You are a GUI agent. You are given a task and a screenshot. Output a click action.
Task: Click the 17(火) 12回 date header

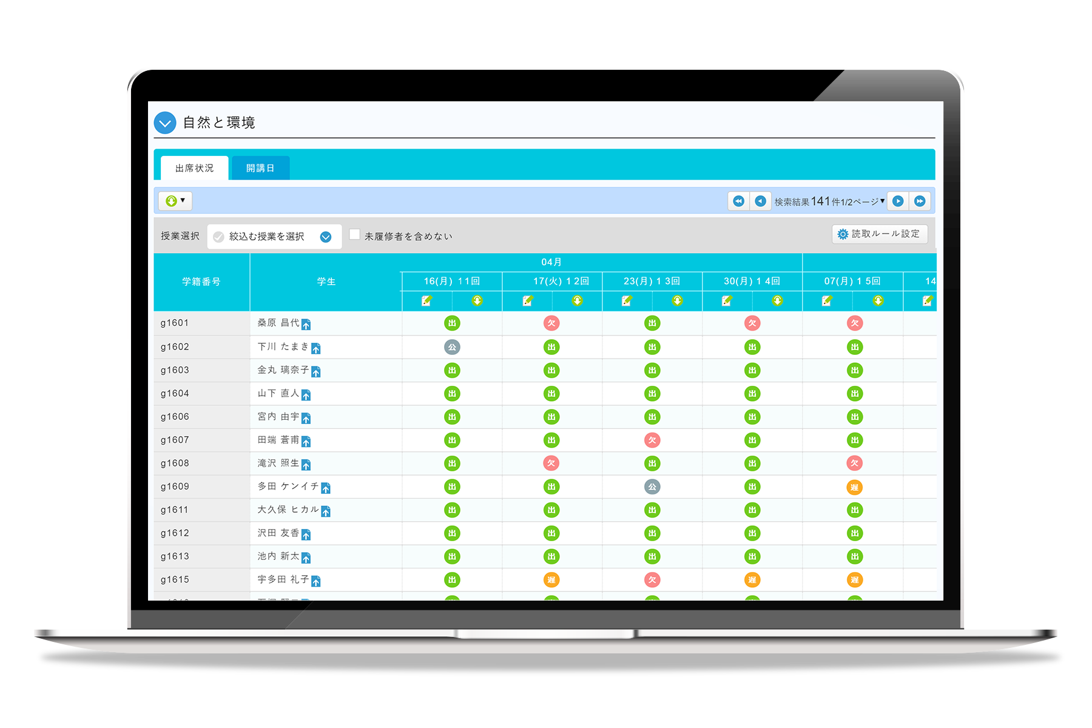pyautogui.click(x=552, y=281)
